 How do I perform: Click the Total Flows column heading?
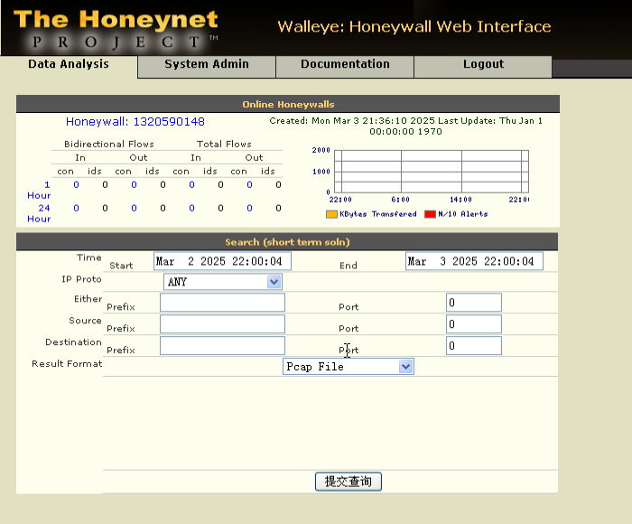224,144
